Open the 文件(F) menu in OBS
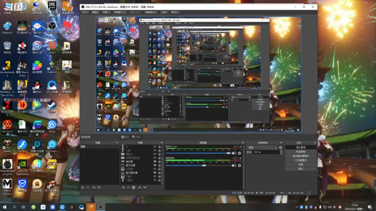376x211 pixels. (x=85, y=12)
